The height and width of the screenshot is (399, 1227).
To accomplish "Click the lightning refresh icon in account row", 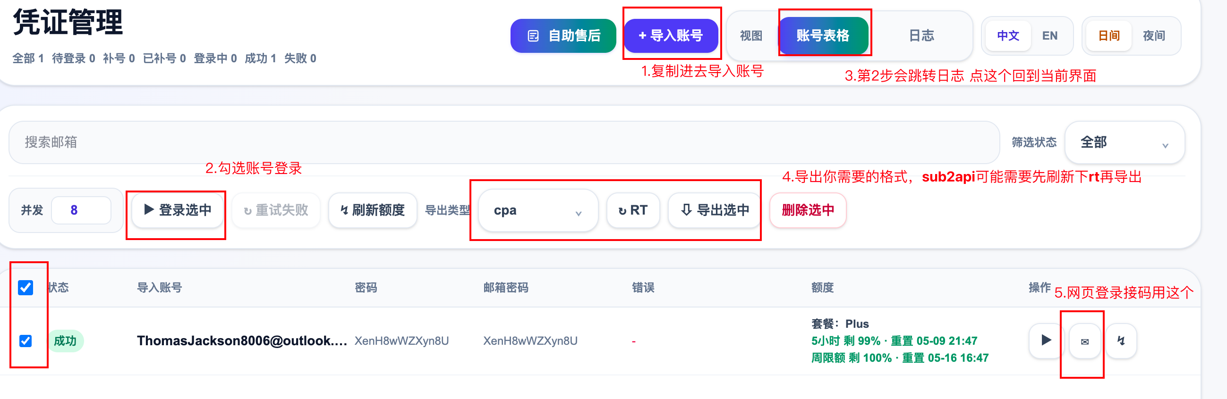I will [x=1121, y=341].
